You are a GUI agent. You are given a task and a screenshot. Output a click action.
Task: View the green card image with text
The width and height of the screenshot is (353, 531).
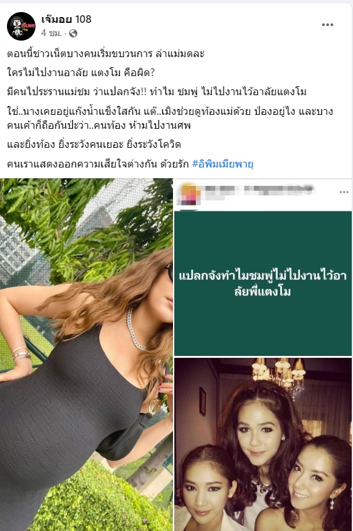tap(263, 284)
